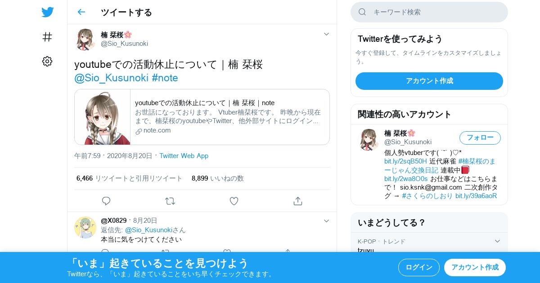Screen dimensions: 540x283
Task: Click ツイートする header title
Action: [126, 12]
